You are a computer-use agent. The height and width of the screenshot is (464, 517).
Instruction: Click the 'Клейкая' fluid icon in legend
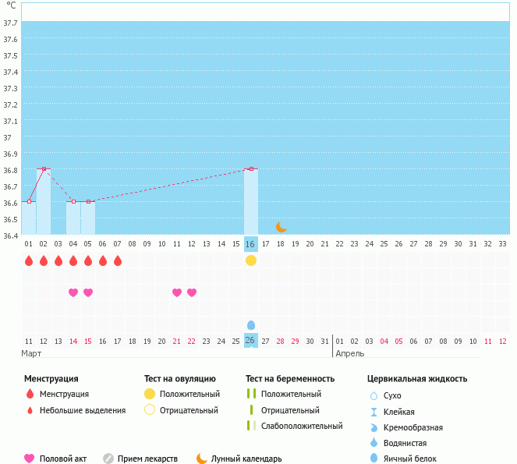[374, 412]
